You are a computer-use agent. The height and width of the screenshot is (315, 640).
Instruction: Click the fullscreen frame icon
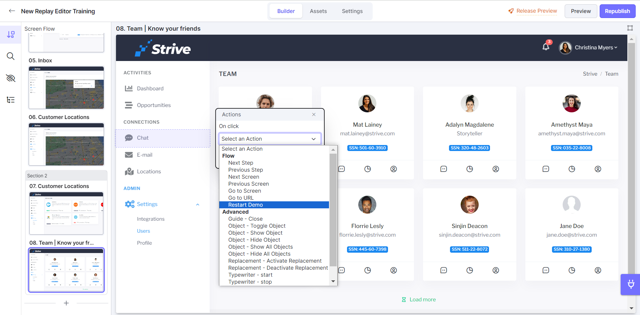[630, 28]
